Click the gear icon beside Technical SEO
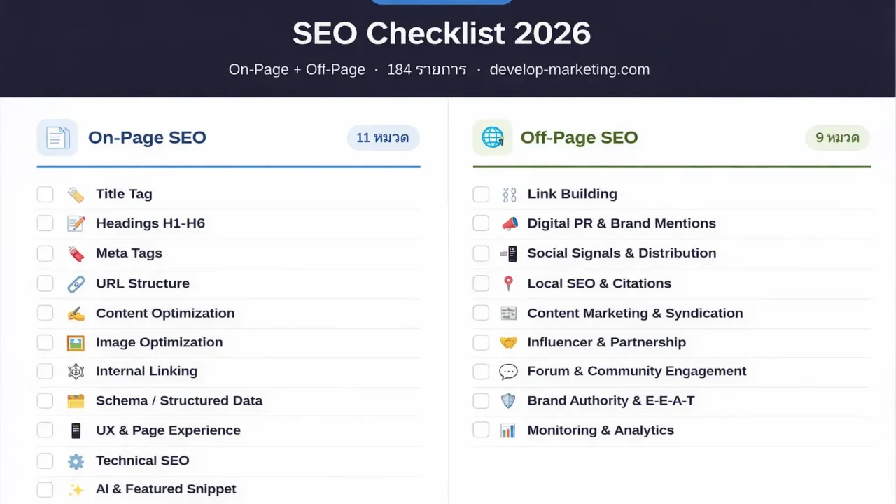Viewport: 896px width, 504px height. [76, 461]
